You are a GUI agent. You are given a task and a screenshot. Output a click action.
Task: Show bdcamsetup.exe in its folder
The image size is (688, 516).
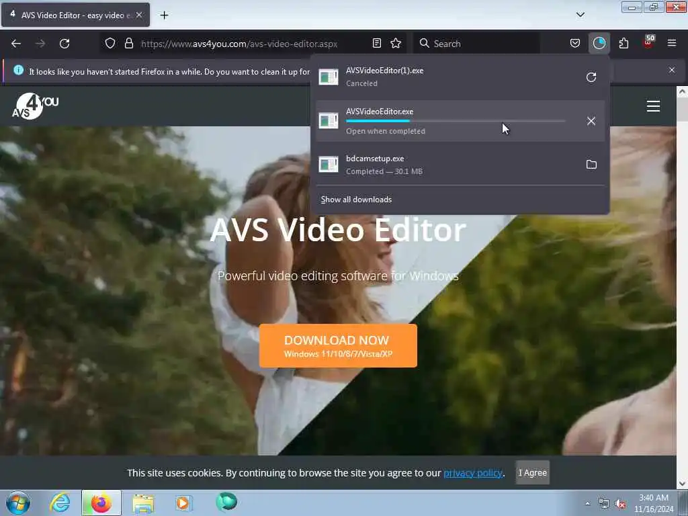point(591,165)
